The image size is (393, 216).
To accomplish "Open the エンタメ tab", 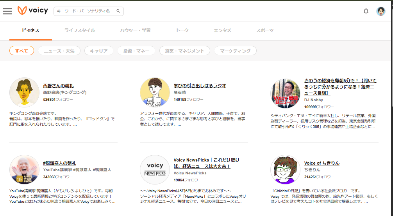I will 222,30.
